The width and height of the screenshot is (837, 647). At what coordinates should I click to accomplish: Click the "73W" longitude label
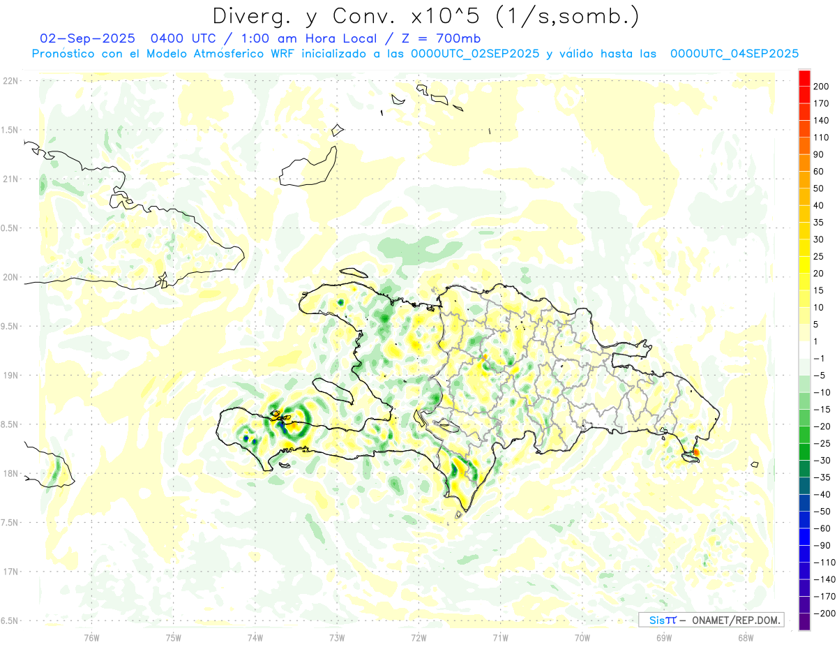click(x=337, y=637)
